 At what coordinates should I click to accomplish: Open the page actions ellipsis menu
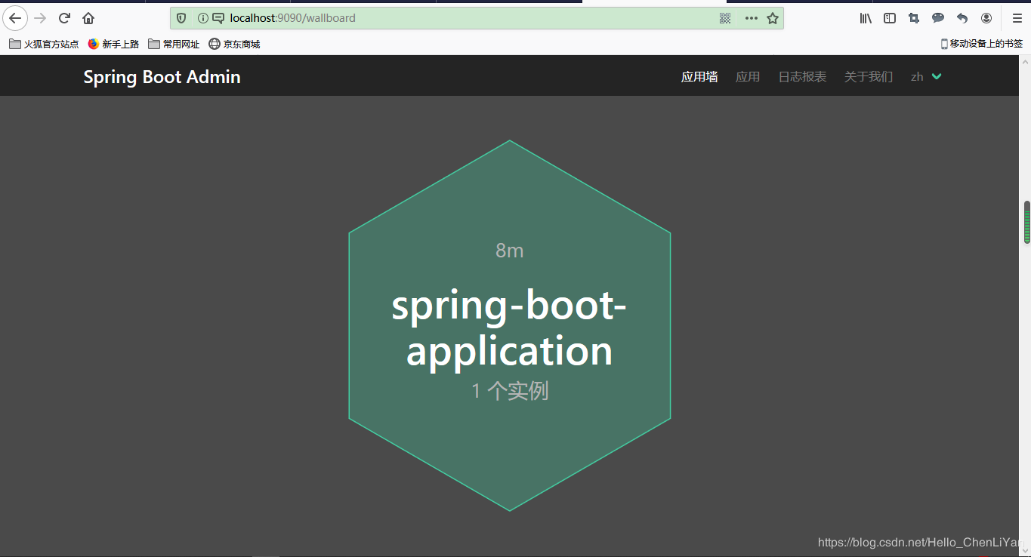coord(751,17)
